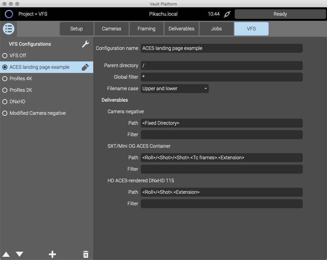Image resolution: width=327 pixels, height=260 pixels.
Task: Move configuration up with up arrow
Action: pyautogui.click(x=6, y=254)
